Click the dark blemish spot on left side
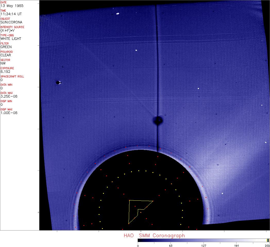The width and height of the screenshot is (270, 247). 58,83
